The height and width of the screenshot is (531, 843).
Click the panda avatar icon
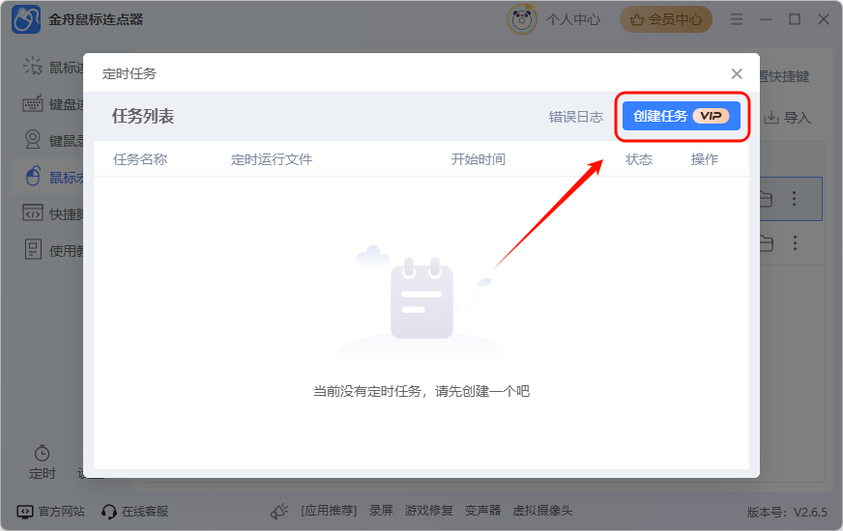click(521, 20)
